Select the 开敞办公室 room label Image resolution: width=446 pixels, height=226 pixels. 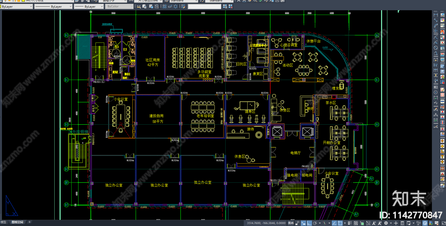tap(332, 143)
